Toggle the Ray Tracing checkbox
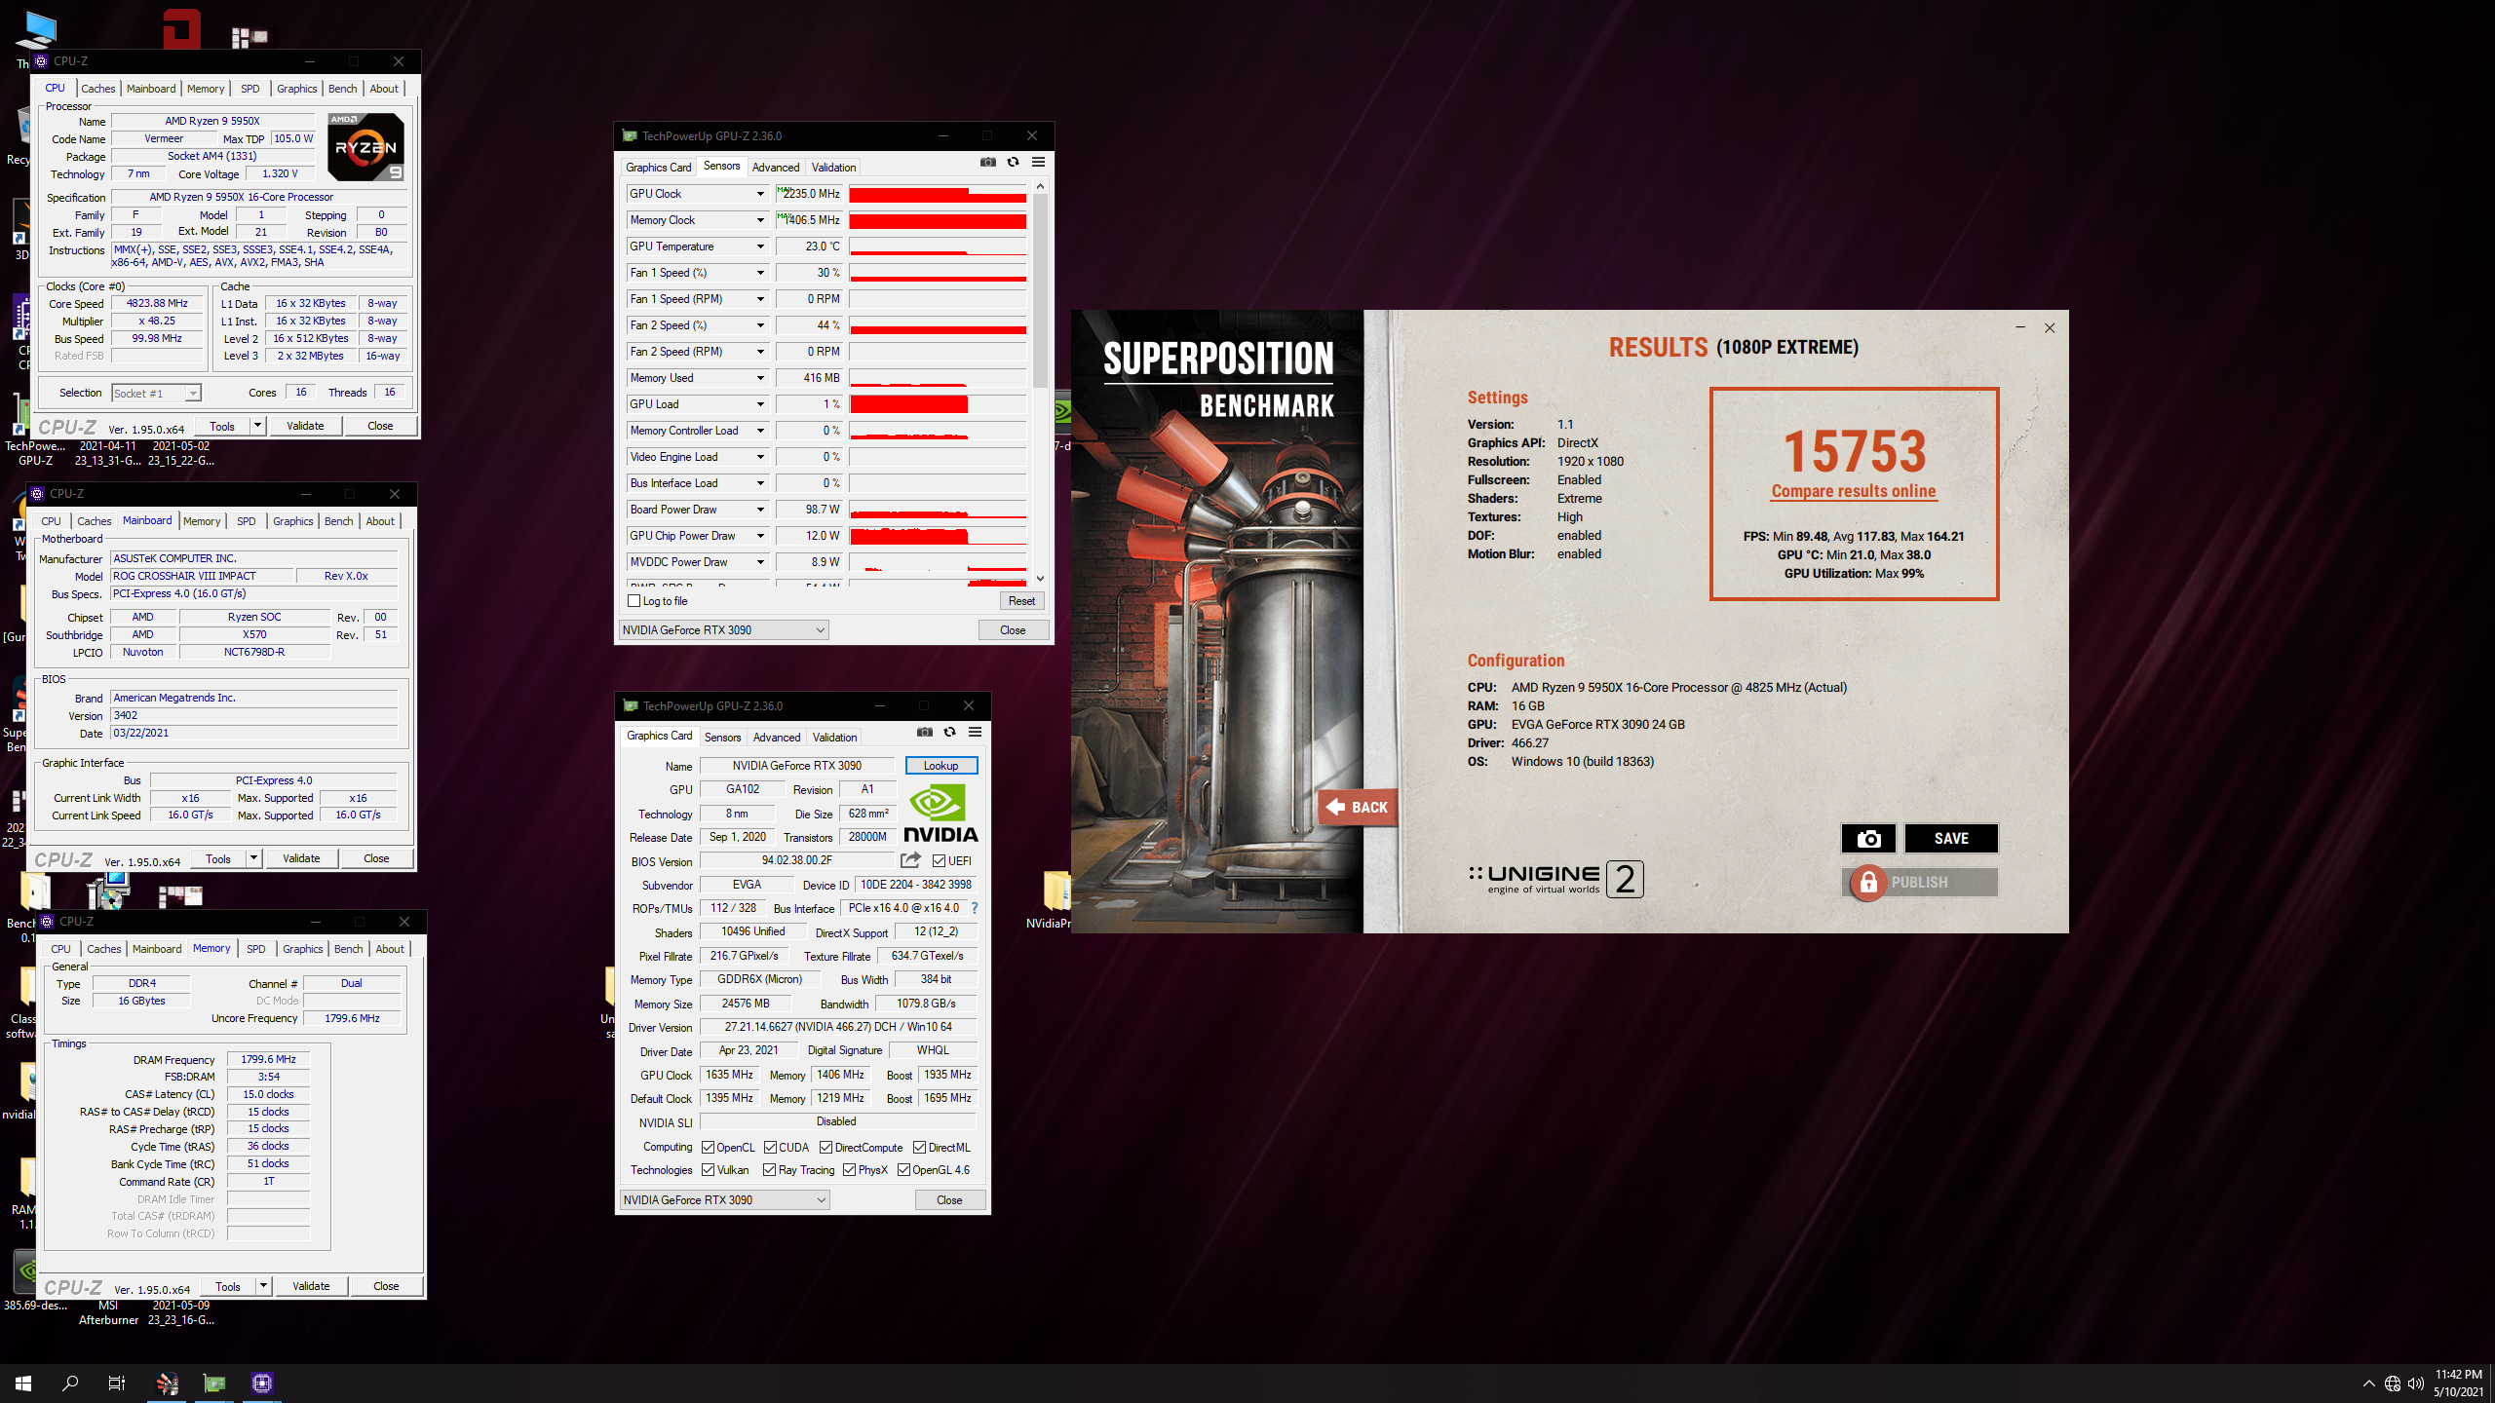 point(770,1170)
